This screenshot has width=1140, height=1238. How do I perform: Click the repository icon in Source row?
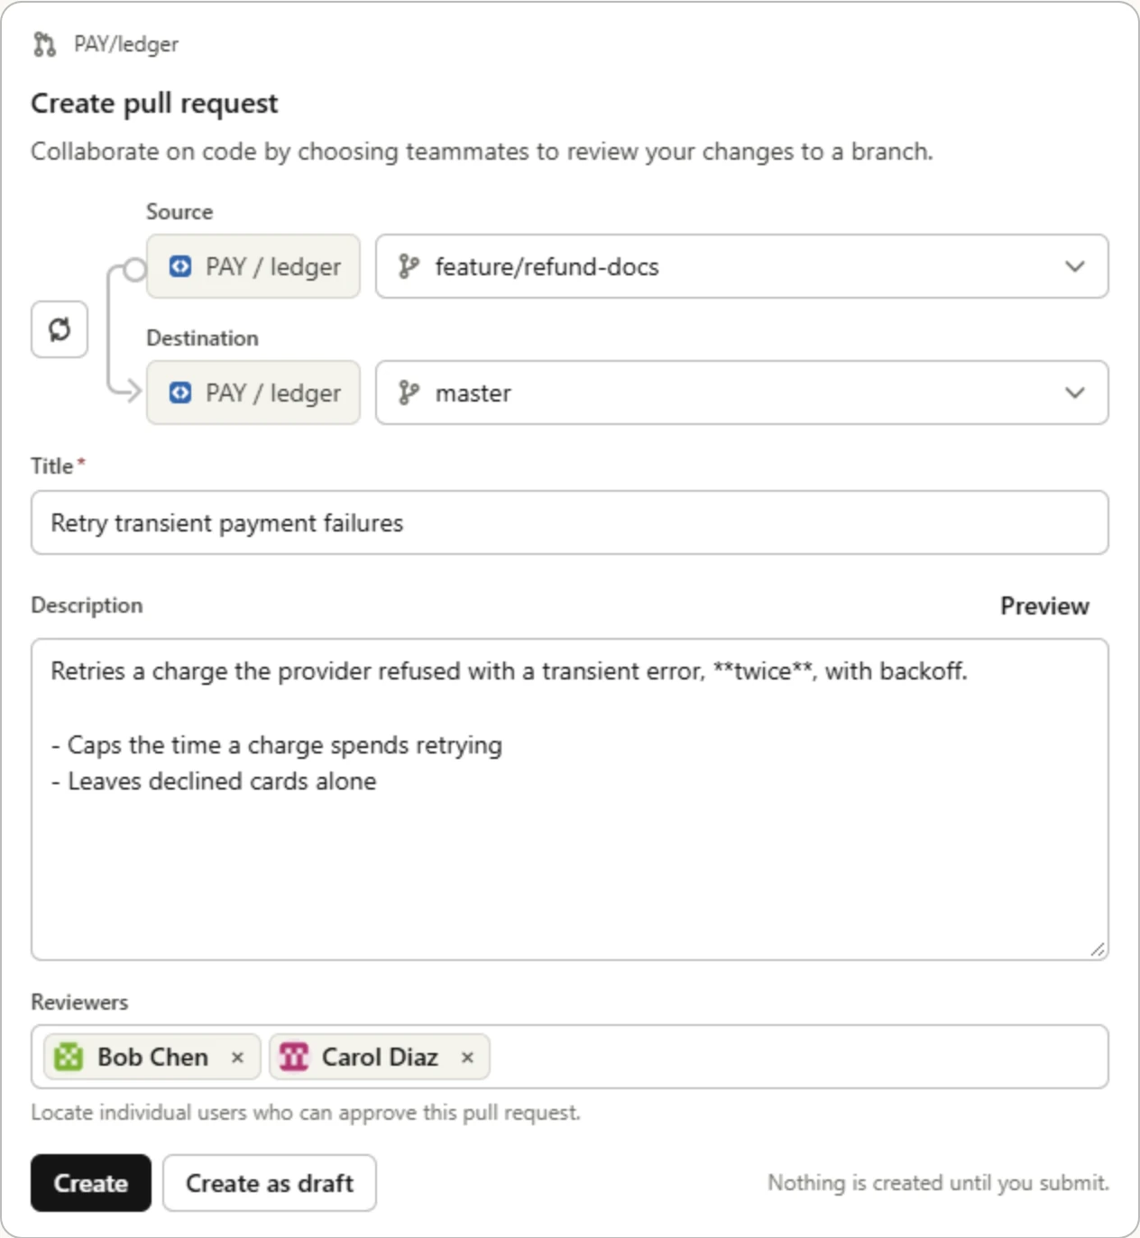(x=180, y=266)
